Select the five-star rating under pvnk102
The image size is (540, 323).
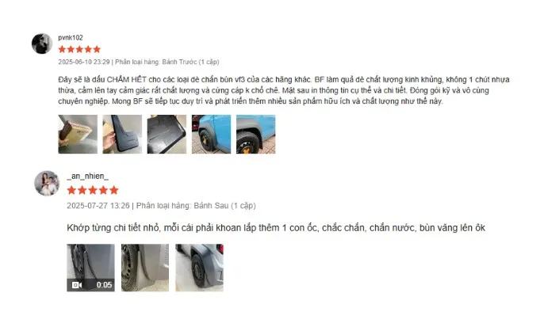[79, 49]
